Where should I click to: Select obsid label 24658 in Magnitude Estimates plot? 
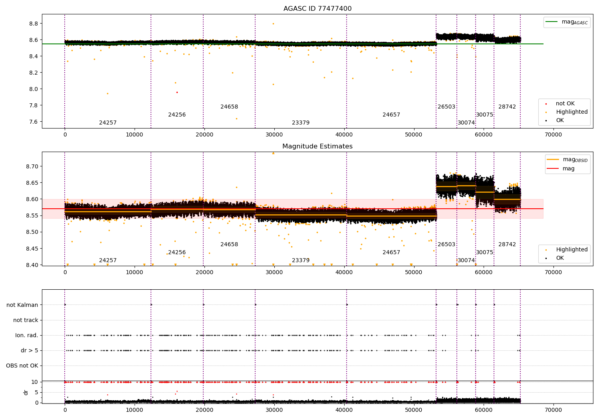(x=229, y=245)
